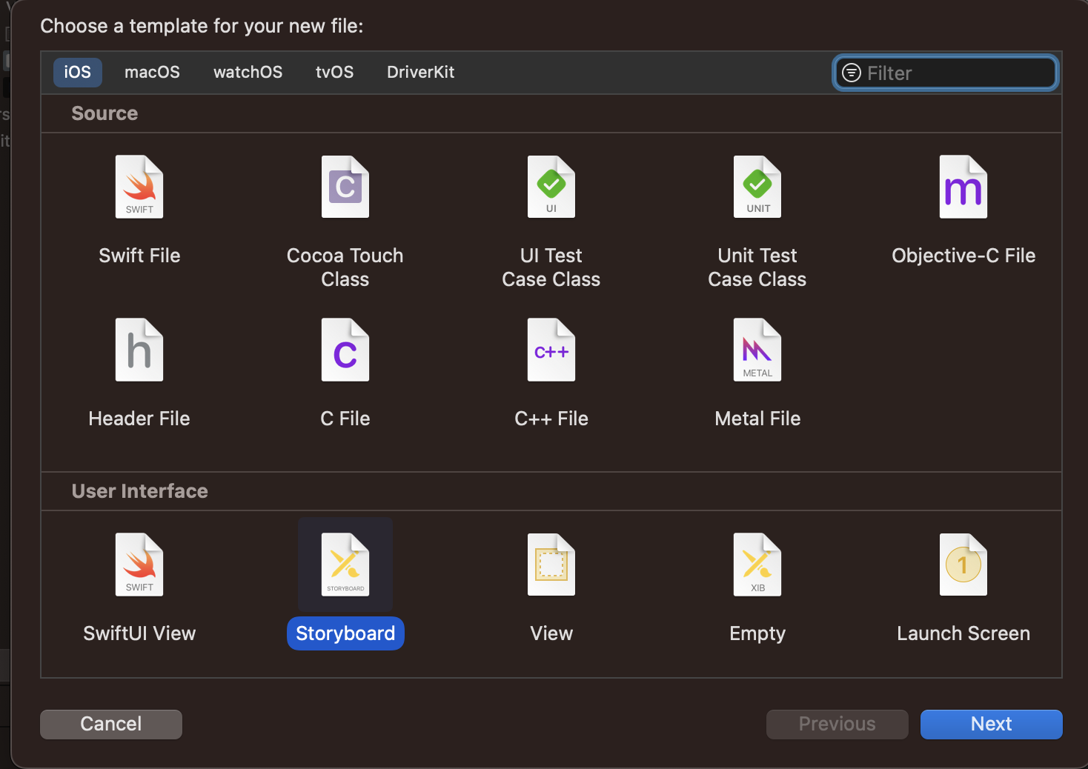Switch to the macOS platform tab
Viewport: 1088px width, 769px height.
pyautogui.click(x=152, y=72)
